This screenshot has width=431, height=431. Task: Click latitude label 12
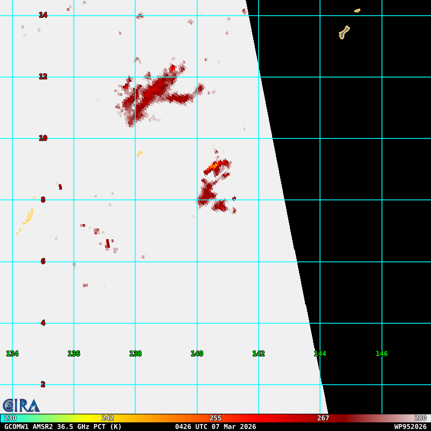pos(43,77)
